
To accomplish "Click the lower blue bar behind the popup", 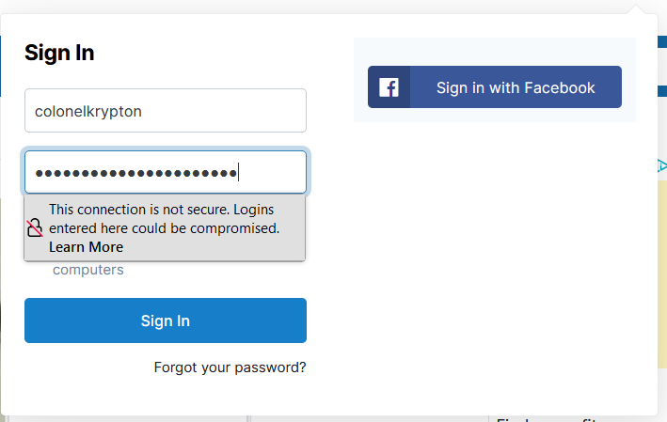I will coord(662,91).
